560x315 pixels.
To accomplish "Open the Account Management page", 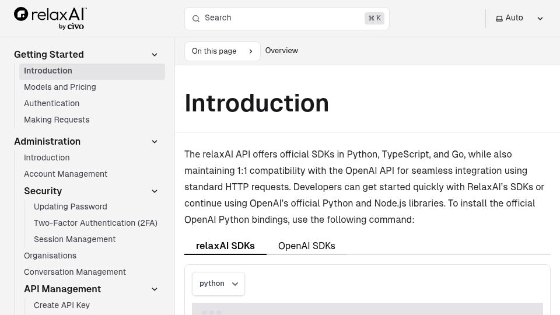I will click(66, 174).
